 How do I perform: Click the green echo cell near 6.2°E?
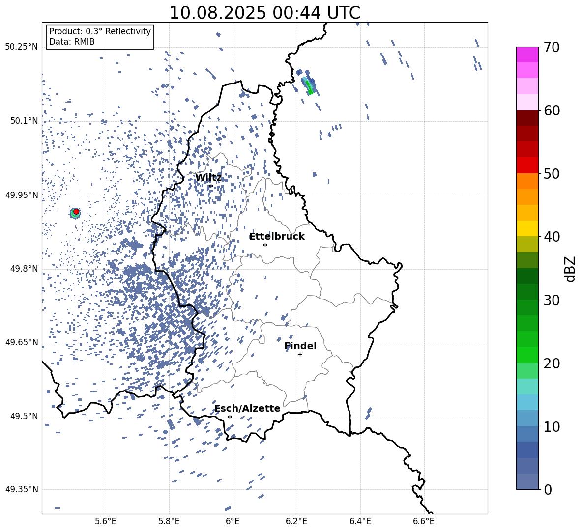309,86
